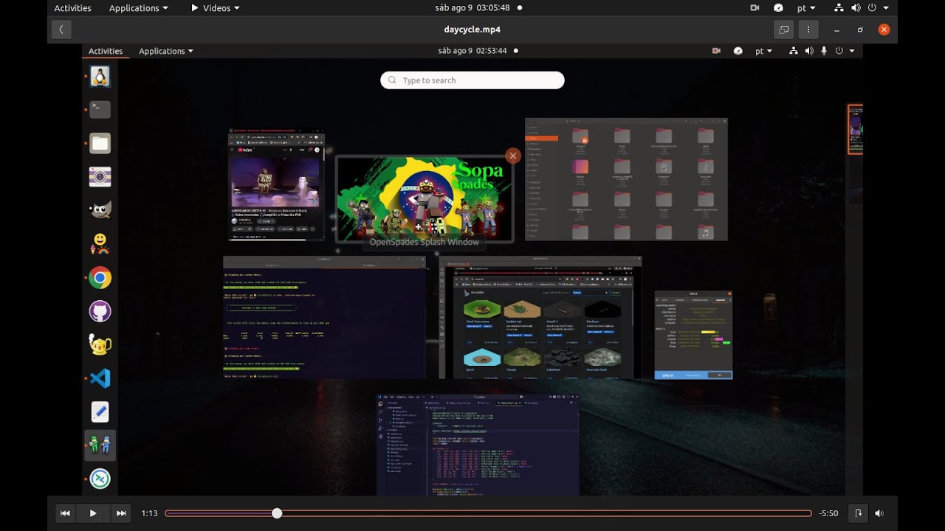The width and height of the screenshot is (945, 531).
Task: Click the -5:50 remaining time label
Action: [x=828, y=513]
